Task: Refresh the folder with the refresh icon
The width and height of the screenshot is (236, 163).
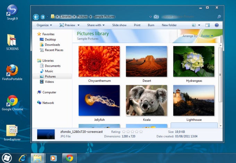Action: click(156, 17)
